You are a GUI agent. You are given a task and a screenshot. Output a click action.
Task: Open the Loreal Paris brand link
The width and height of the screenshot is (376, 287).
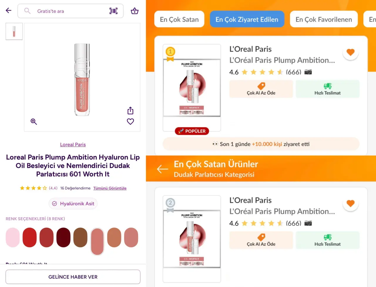point(73,145)
